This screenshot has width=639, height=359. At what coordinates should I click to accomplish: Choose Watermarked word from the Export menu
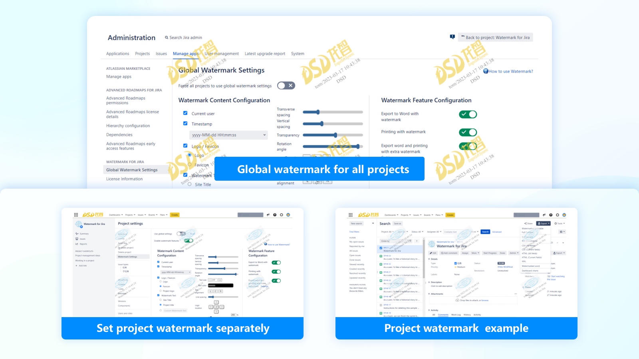(x=531, y=266)
